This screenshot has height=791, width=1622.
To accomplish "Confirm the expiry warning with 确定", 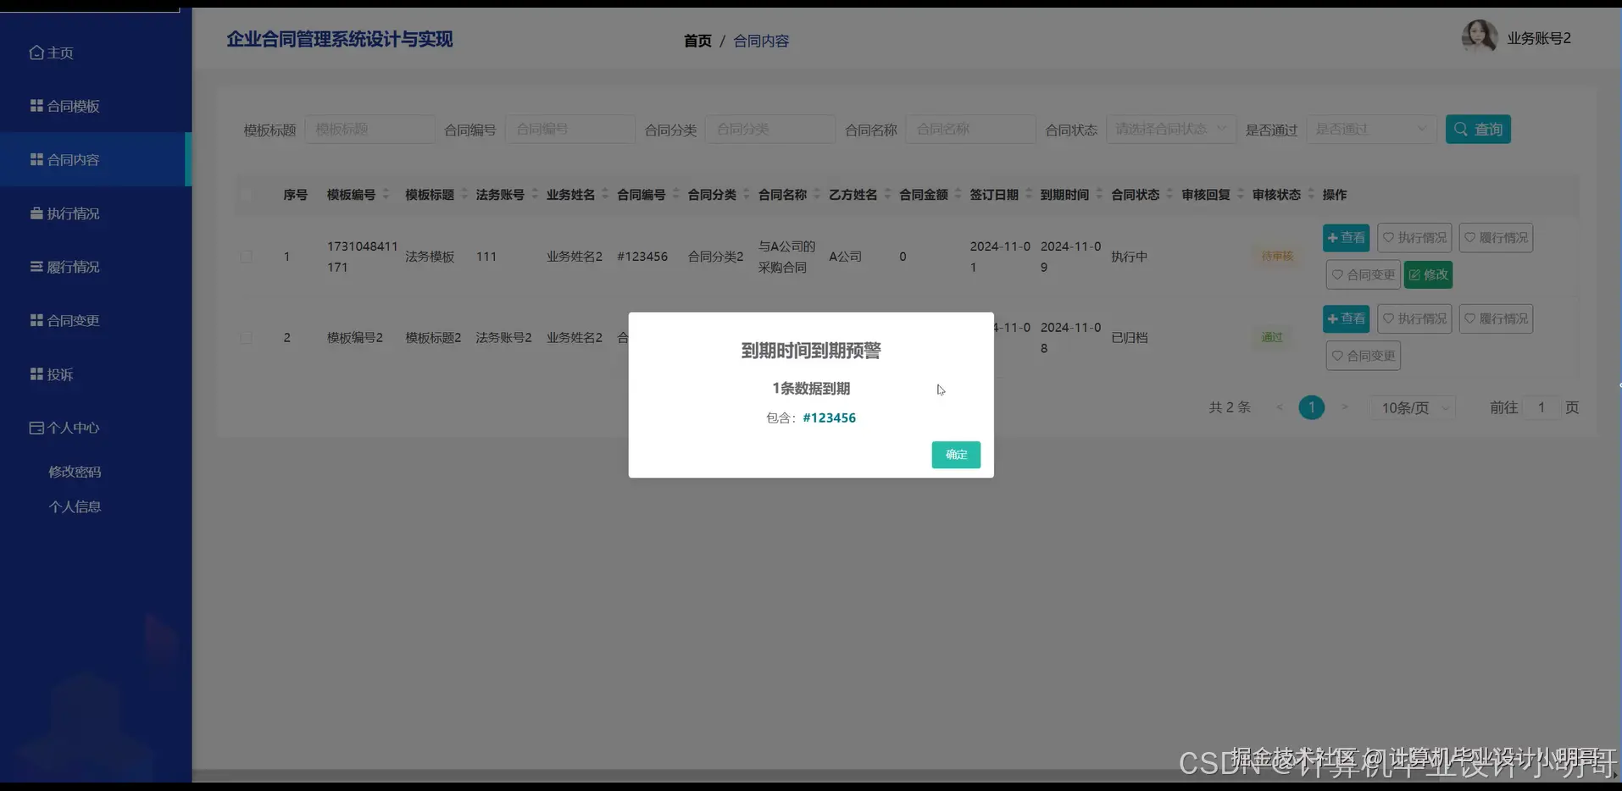I will (x=955, y=455).
